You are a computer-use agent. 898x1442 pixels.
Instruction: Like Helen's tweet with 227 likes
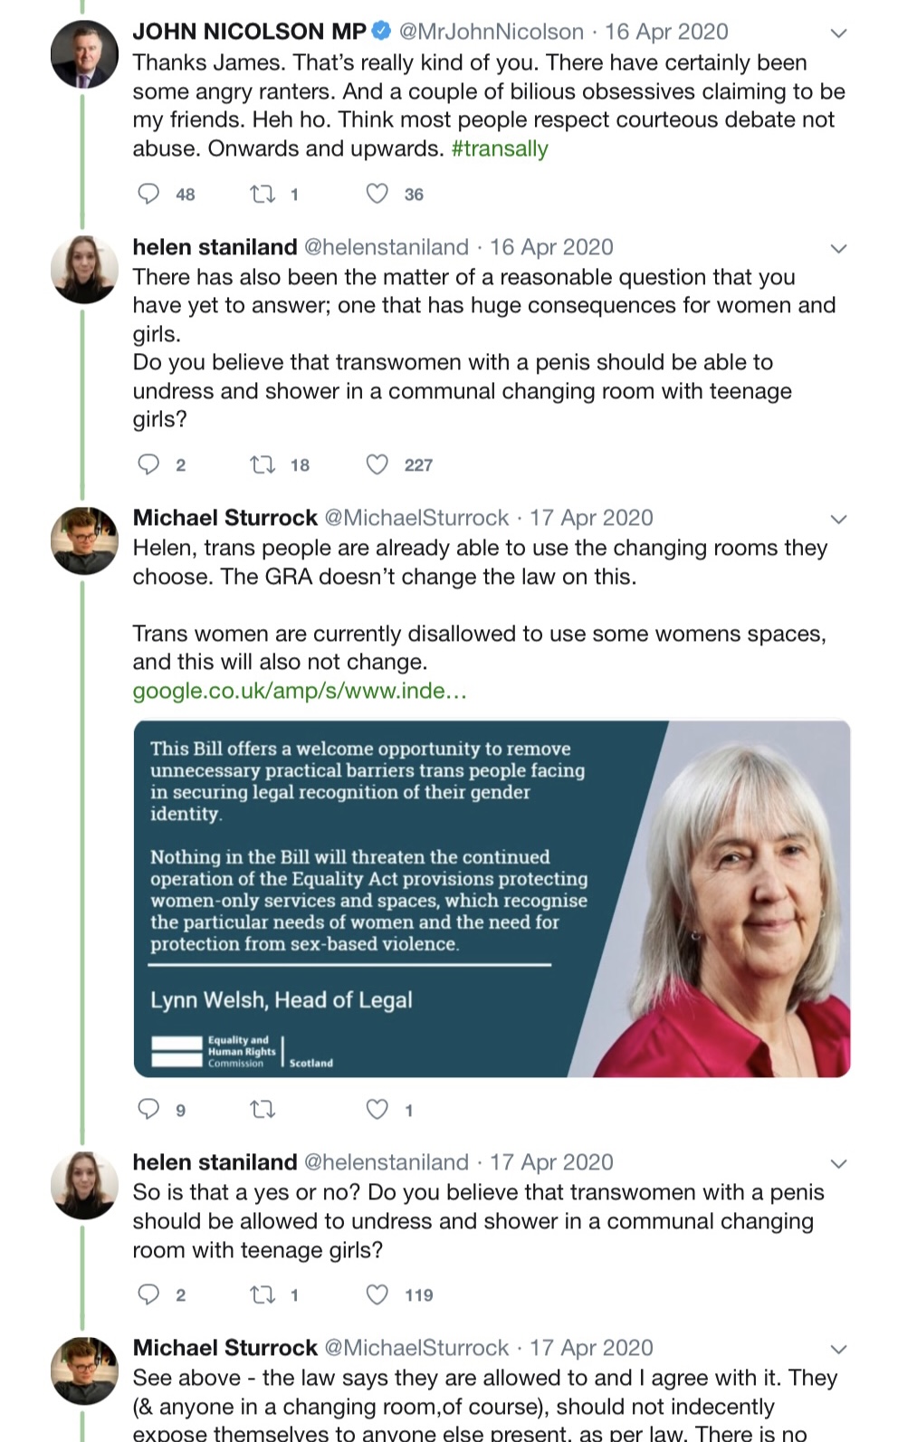coord(377,464)
